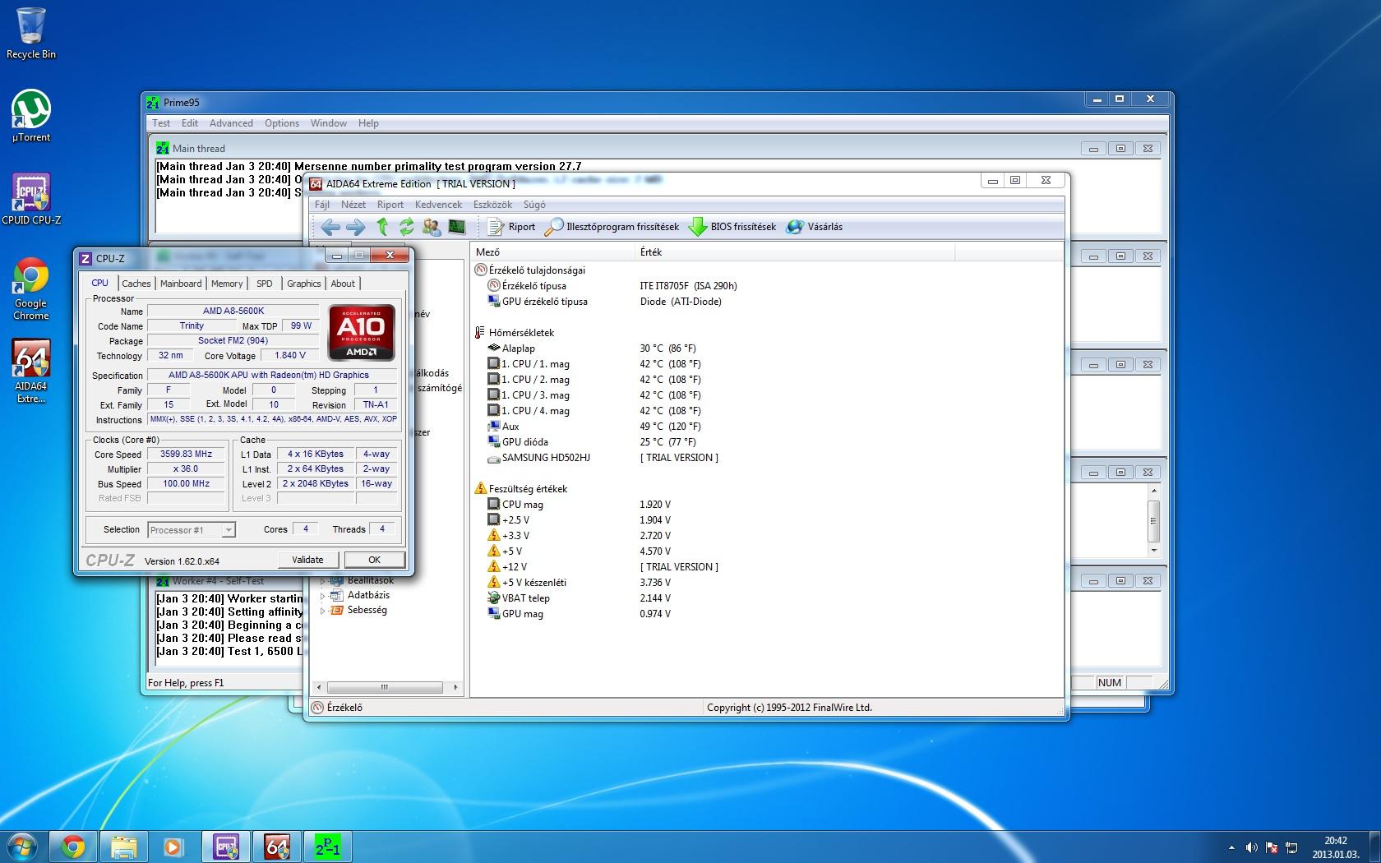Click Prime95 worker window scroll-down arrow
This screenshot has width=1381, height=863.
[1154, 551]
